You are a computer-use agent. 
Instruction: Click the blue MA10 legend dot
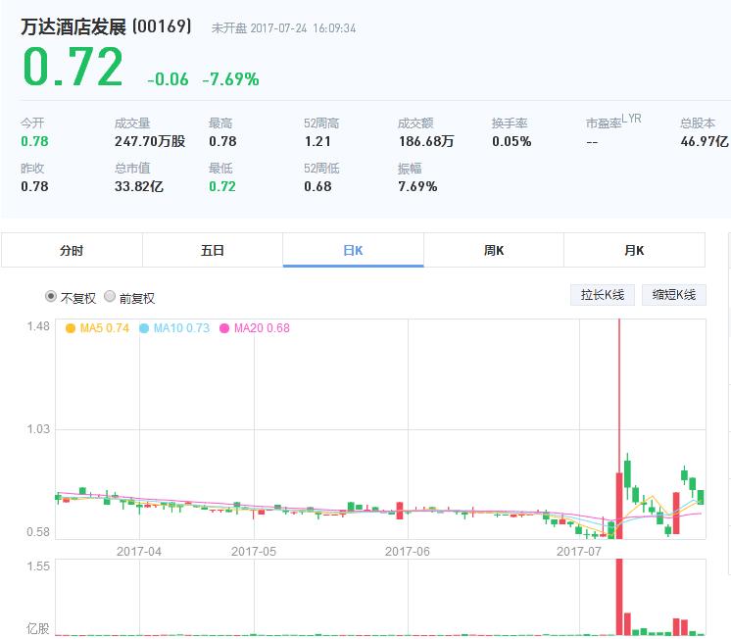(x=144, y=328)
